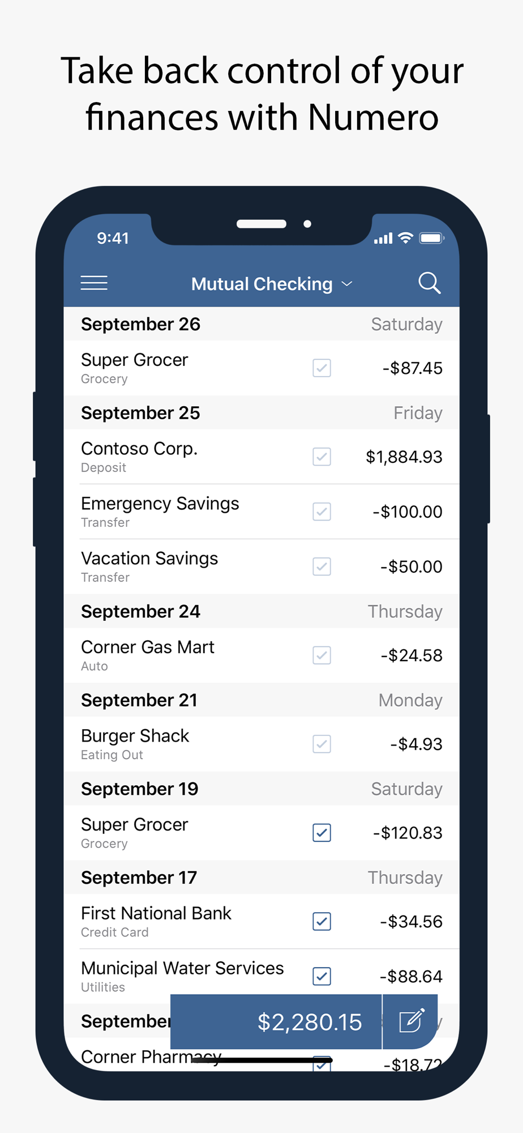Tap the battery status icon
The width and height of the screenshot is (523, 1133).
pos(431,238)
